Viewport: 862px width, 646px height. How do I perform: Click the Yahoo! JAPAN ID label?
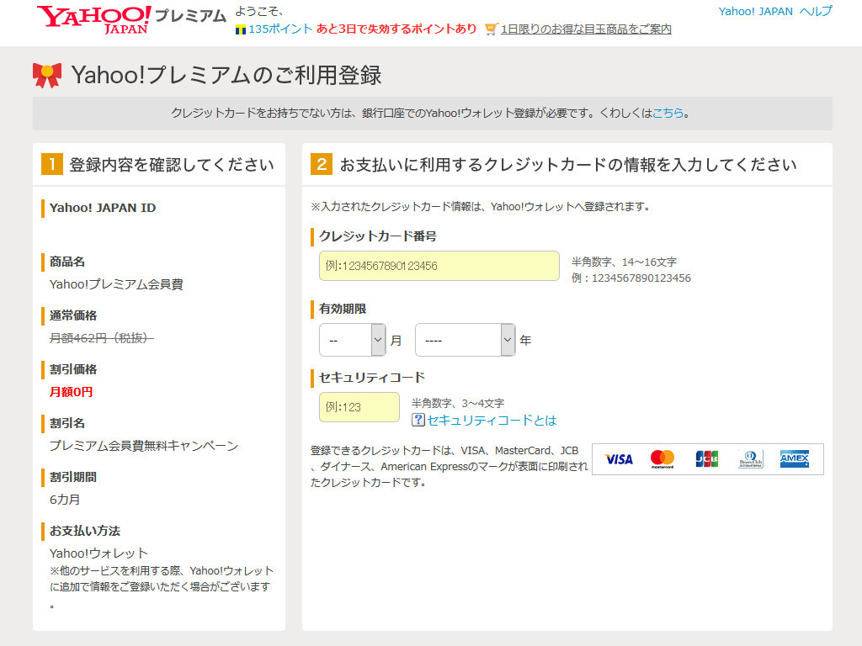(x=103, y=208)
